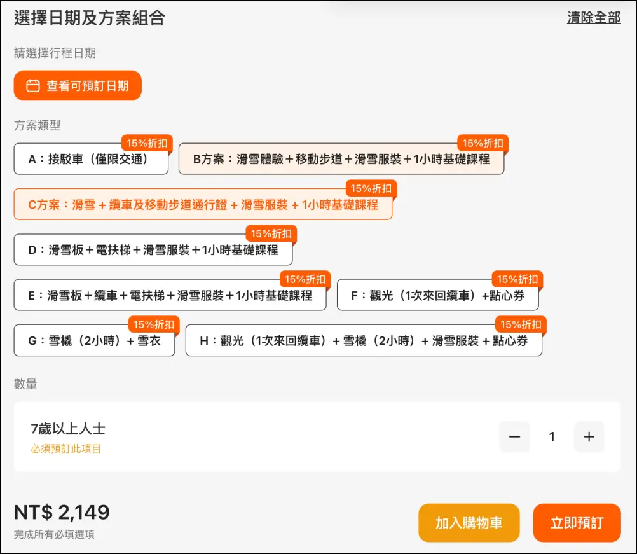The width and height of the screenshot is (637, 554).
Task: Click the calendar icon for bookable dates
Action: coord(33,86)
